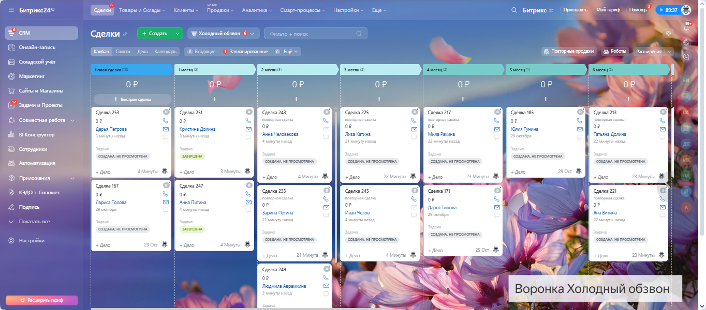
Task: Click the phone icon on Сделка 221 card
Action: [x=663, y=199]
